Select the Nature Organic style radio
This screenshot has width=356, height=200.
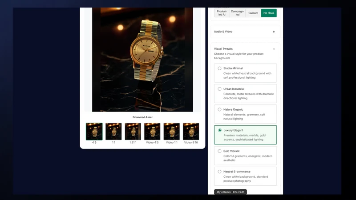pos(219,109)
